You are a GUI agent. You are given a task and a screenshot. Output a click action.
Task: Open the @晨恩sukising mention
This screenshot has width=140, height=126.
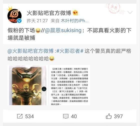point(63,30)
